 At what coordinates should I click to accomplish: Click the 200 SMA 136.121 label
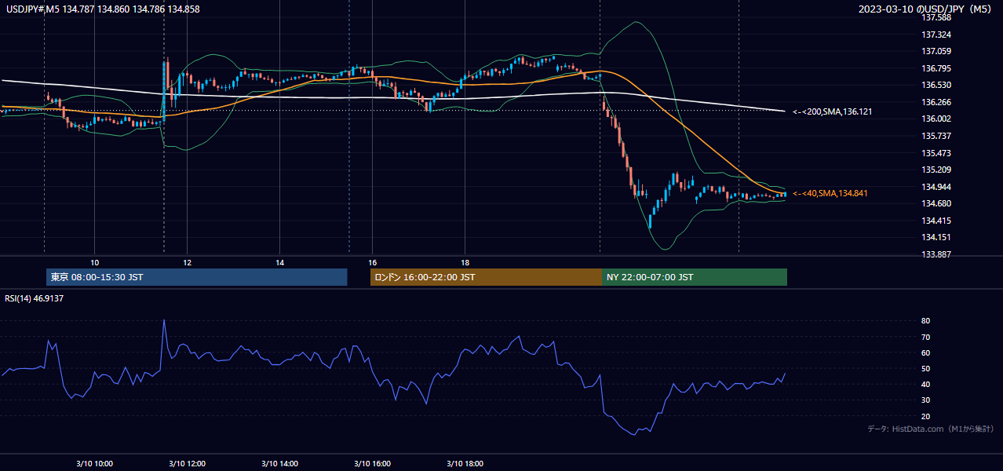click(832, 112)
